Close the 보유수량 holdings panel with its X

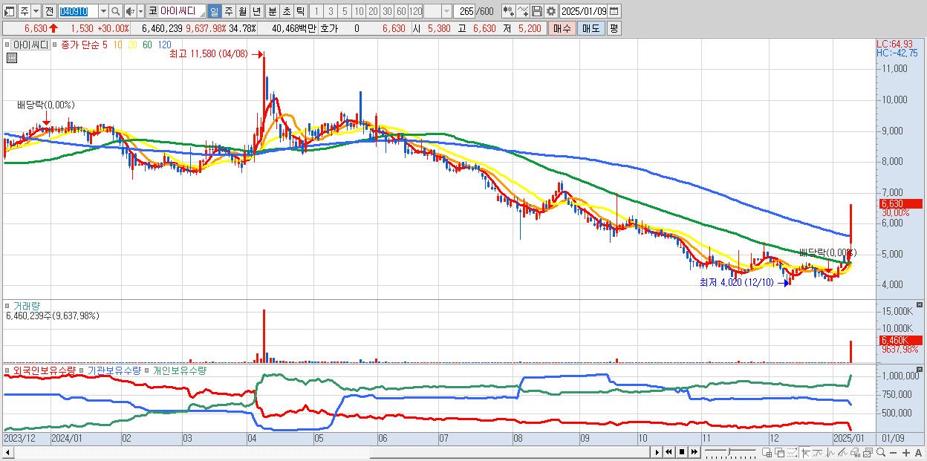click(921, 369)
